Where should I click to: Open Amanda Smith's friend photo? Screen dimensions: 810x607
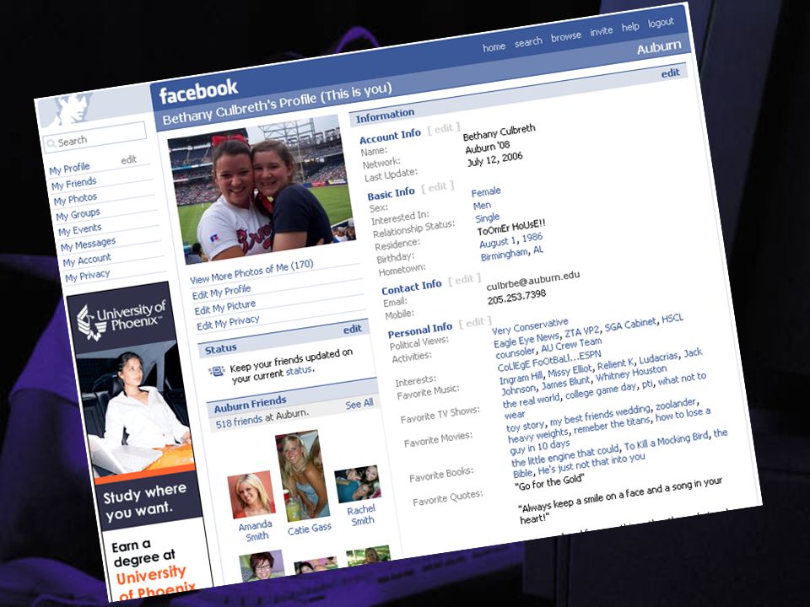251,495
